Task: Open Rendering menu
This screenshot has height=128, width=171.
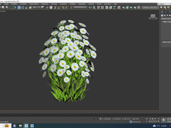Action: coord(45,4)
